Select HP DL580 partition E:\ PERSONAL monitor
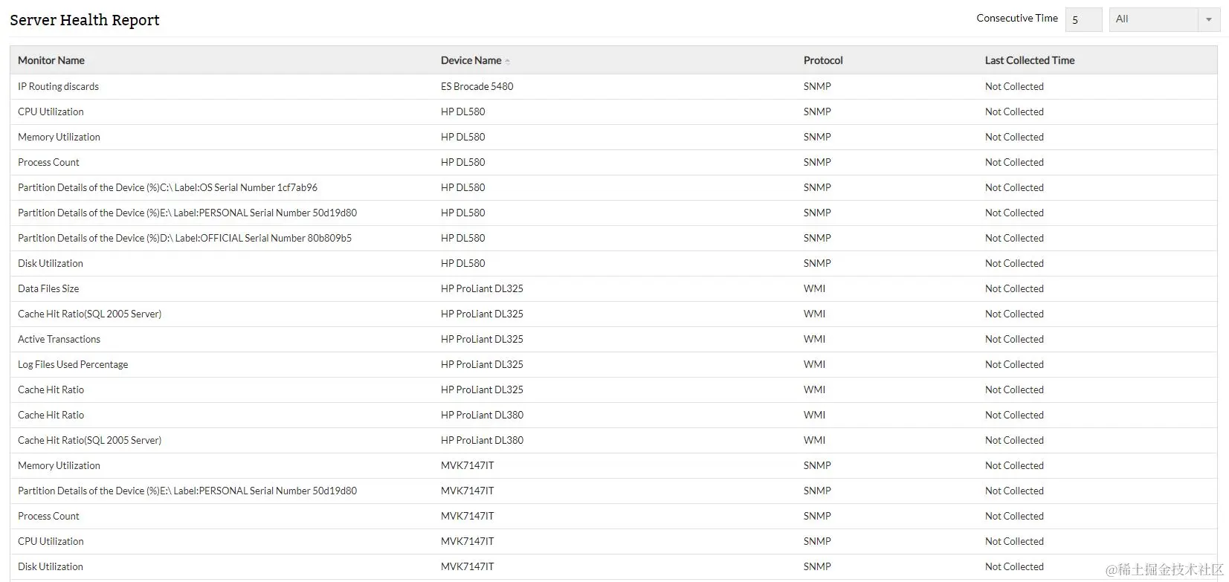The height and width of the screenshot is (582, 1229). click(187, 213)
